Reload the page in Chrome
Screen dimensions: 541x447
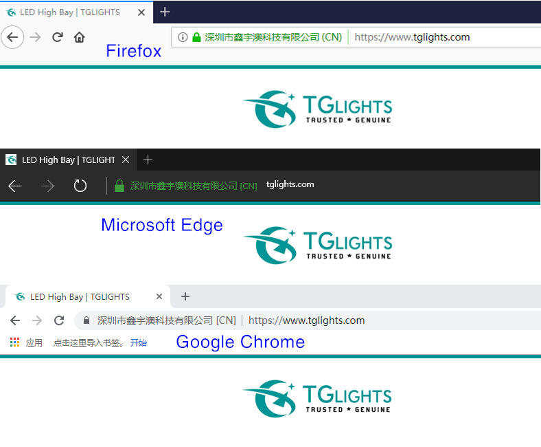coord(59,320)
